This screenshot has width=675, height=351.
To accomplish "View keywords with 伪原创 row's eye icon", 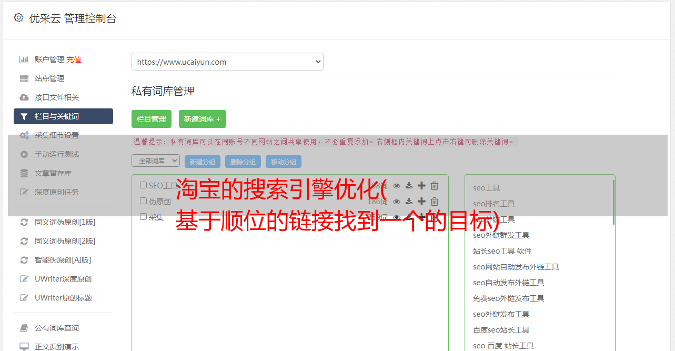I will point(397,202).
